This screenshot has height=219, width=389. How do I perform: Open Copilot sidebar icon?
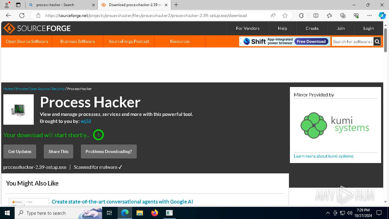point(382,16)
